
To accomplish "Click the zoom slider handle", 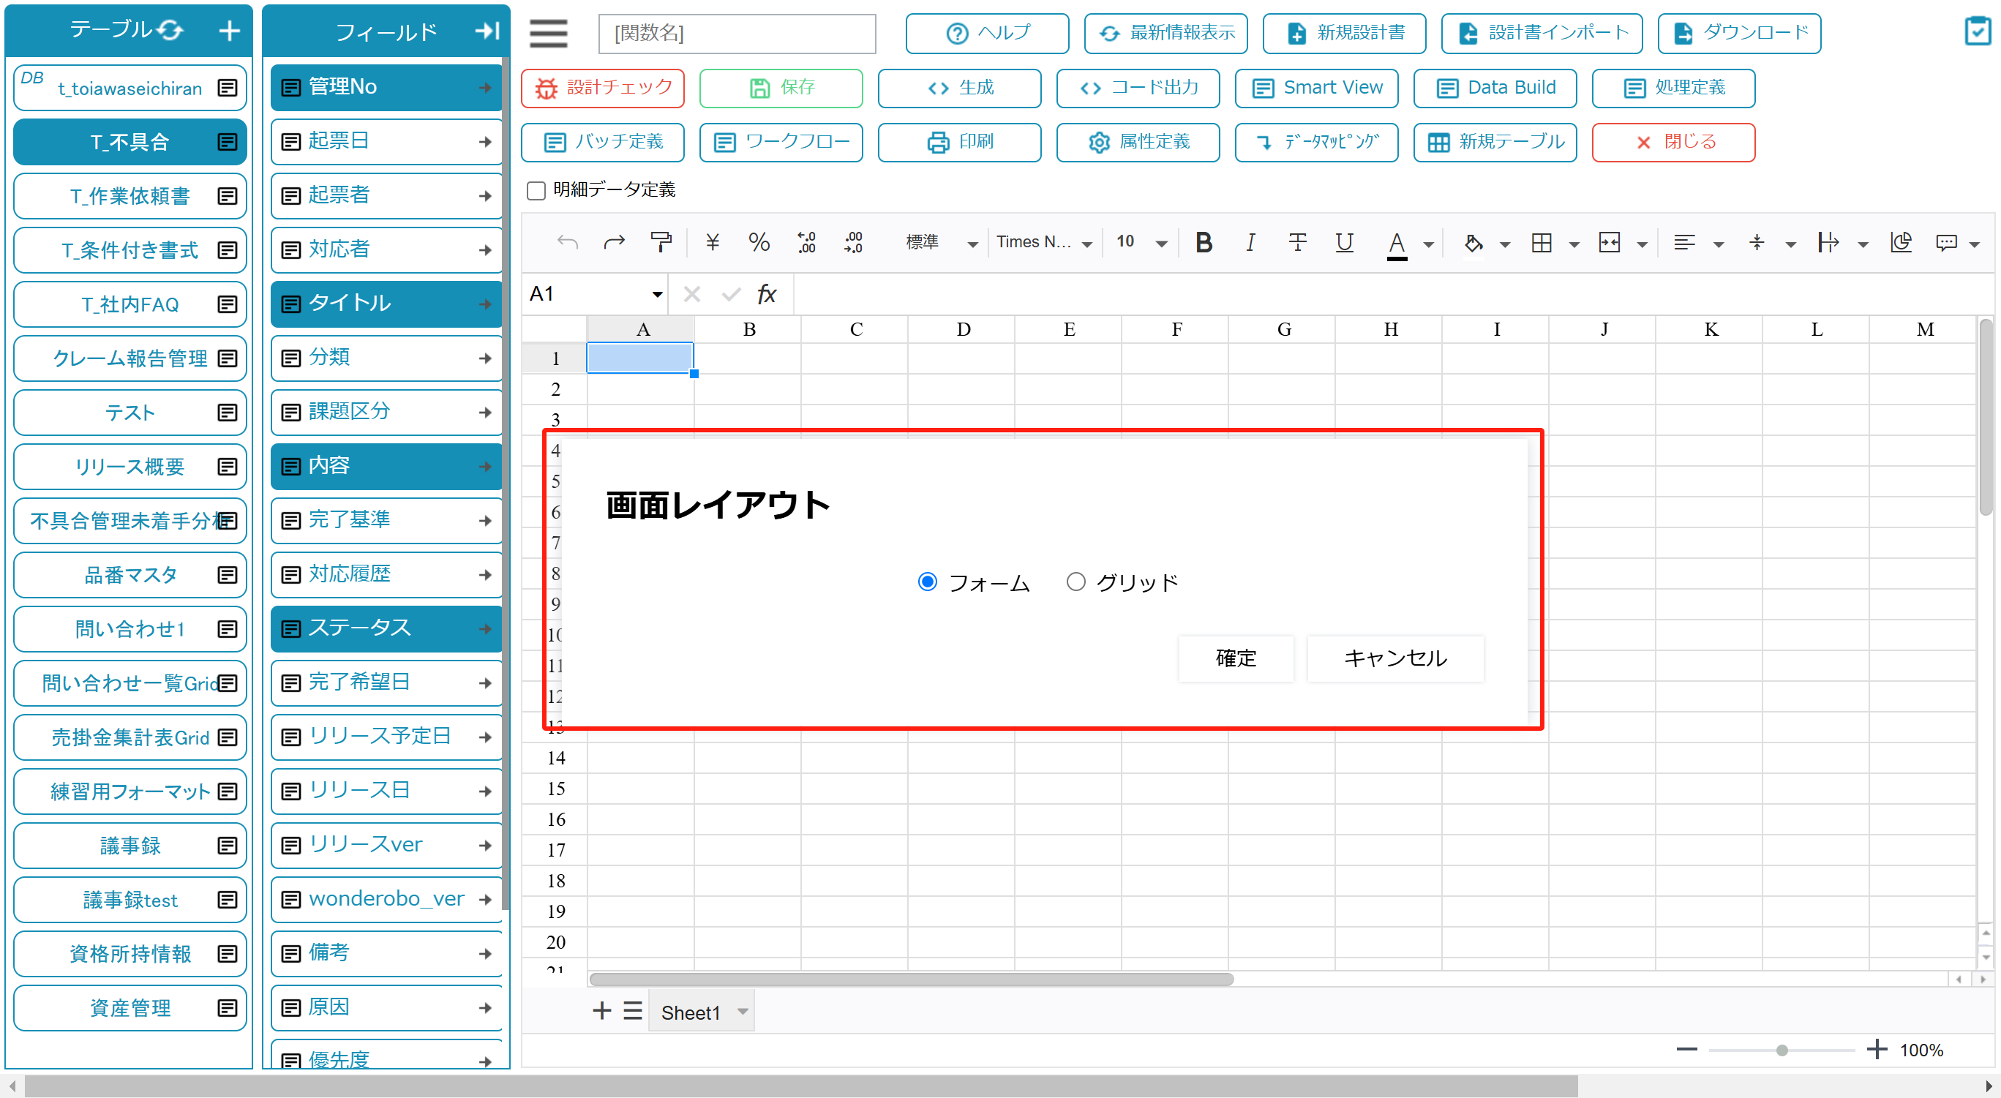I will pos(1782,1050).
